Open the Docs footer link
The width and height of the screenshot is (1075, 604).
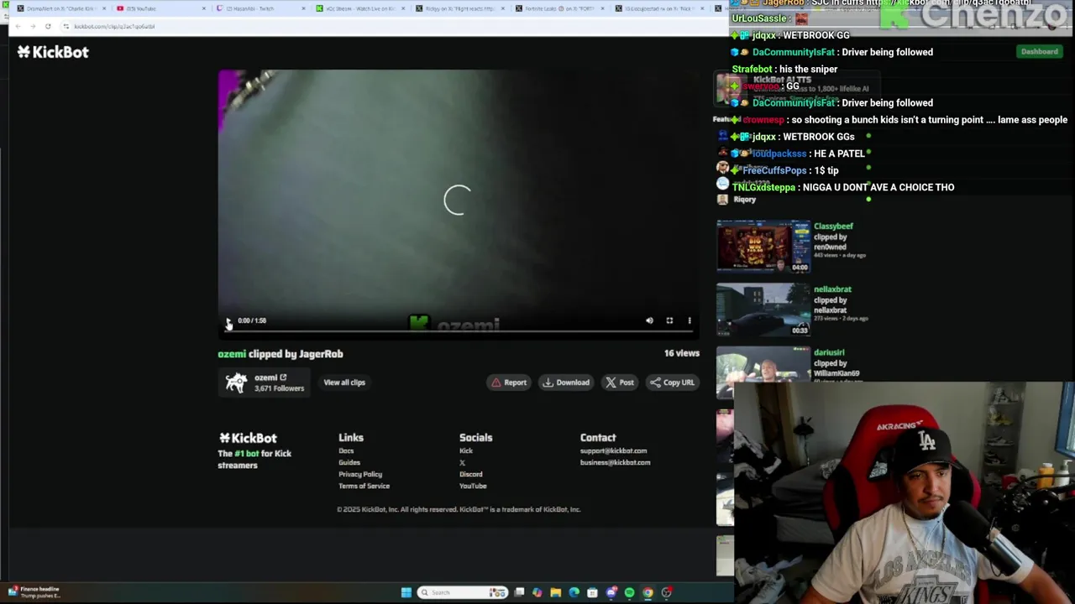(x=346, y=450)
